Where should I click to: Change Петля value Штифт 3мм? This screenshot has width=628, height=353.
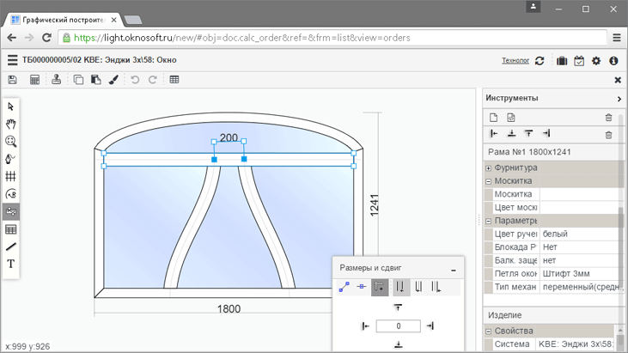click(x=579, y=274)
